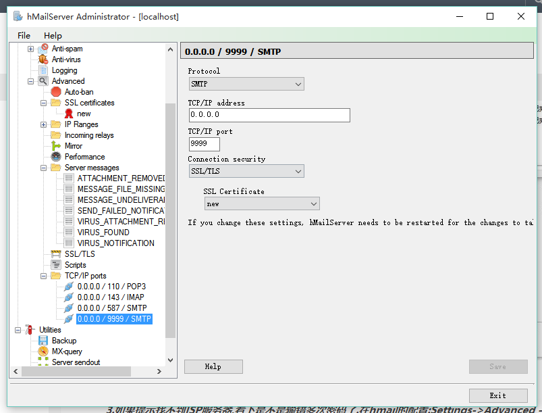The height and width of the screenshot is (413, 542).
Task: Select the 0.0.0.0 / 110 / POP3 port
Action: pyautogui.click(x=111, y=287)
